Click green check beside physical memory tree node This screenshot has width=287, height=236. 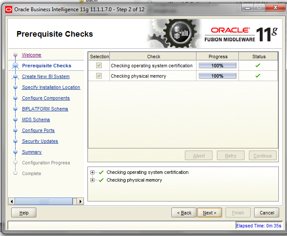coord(101,180)
